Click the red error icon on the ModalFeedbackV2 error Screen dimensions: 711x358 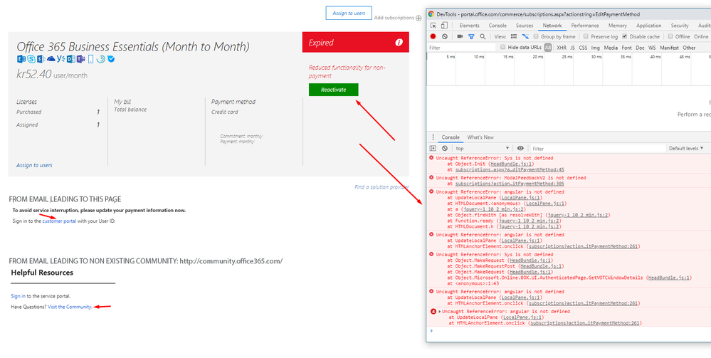coord(432,178)
